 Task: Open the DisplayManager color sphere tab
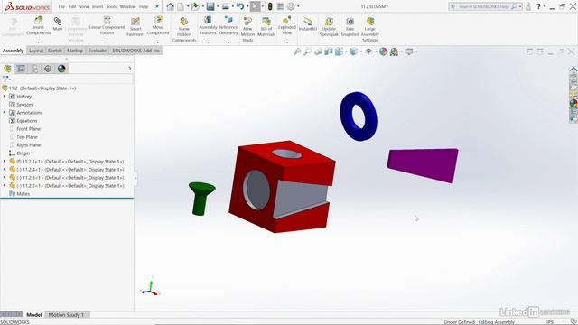61,69
